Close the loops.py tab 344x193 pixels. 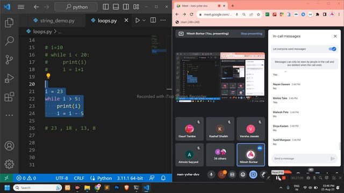point(126,20)
